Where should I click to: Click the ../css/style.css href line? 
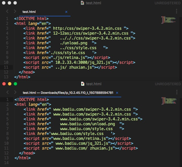coord(66,48)
